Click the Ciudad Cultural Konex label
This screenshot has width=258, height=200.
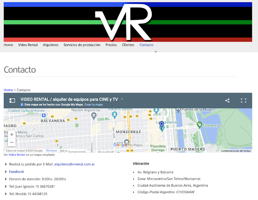[x=26, y=110]
